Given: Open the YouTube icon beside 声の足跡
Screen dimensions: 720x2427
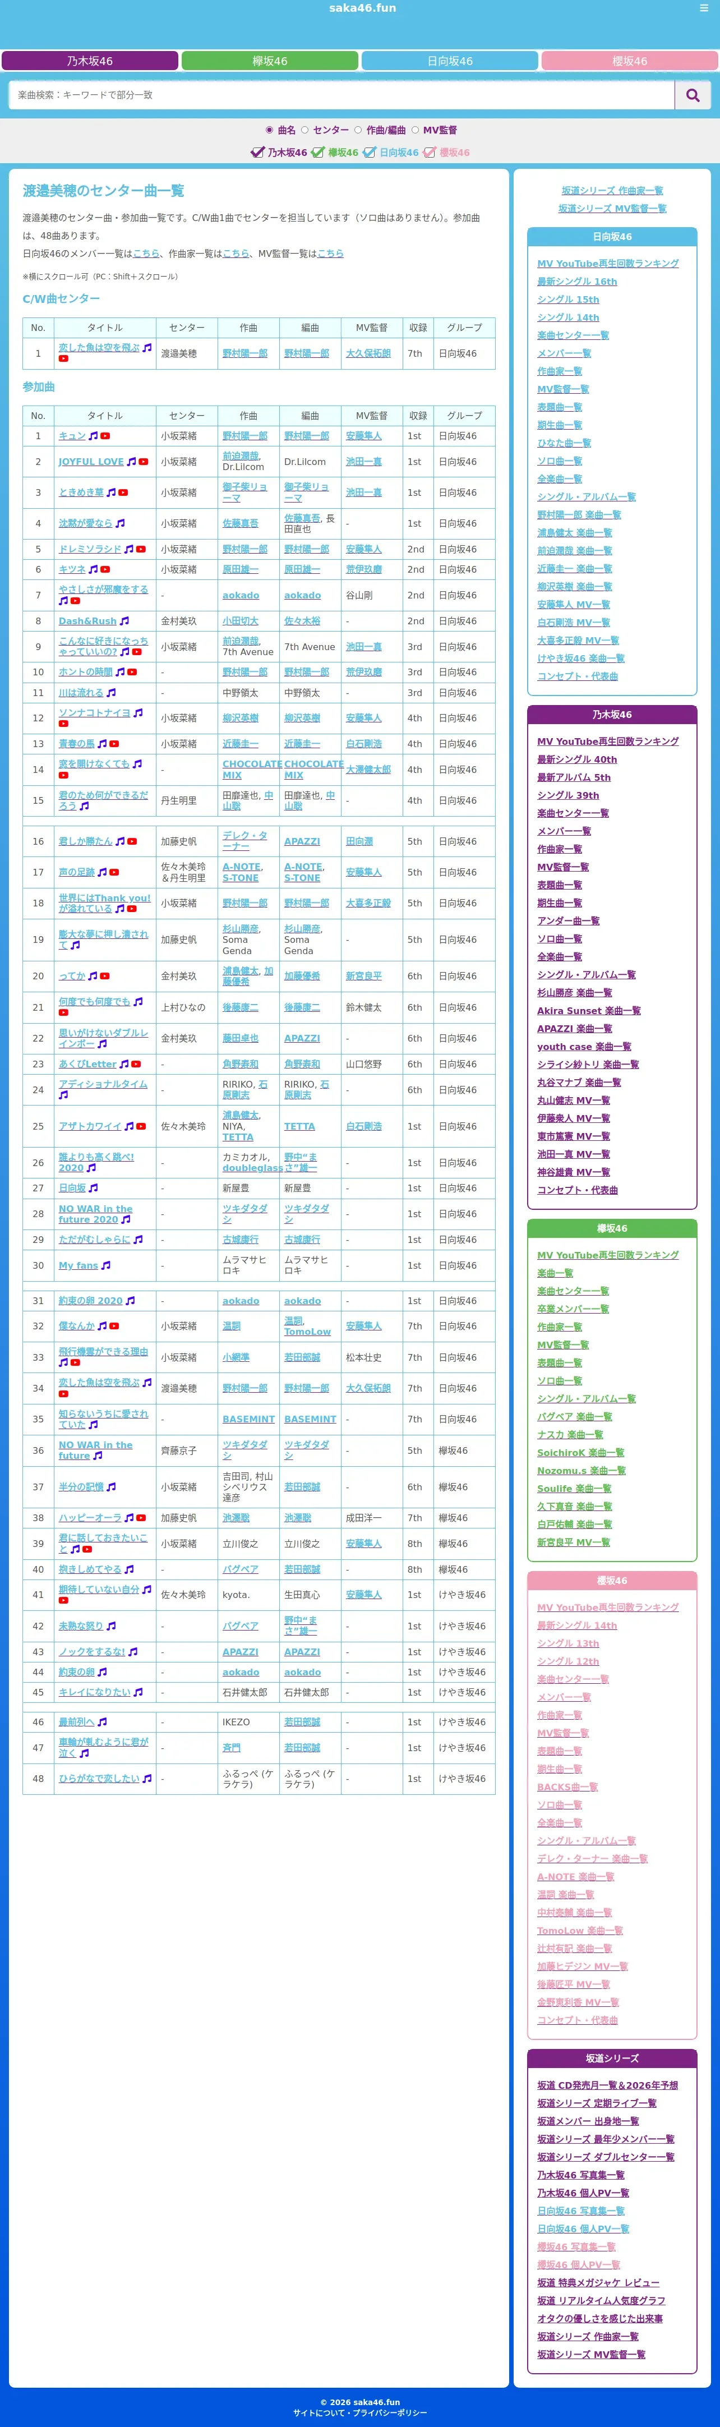Looking at the screenshot, I should [114, 872].
